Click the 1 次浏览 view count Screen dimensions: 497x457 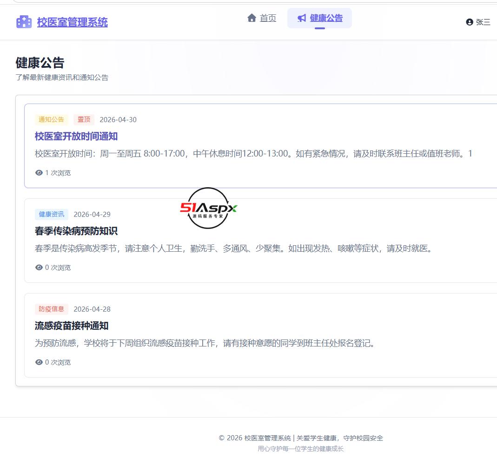[58, 173]
